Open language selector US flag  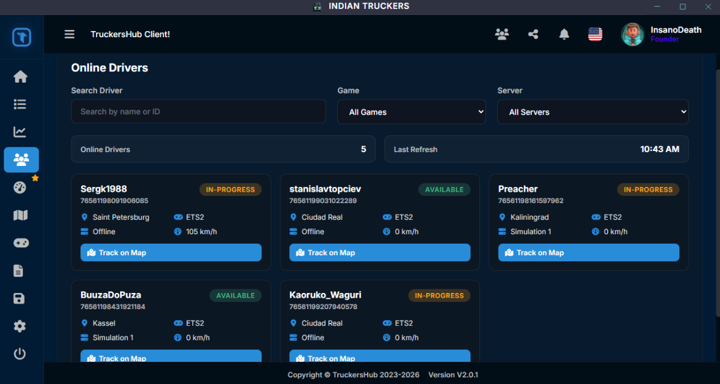595,34
